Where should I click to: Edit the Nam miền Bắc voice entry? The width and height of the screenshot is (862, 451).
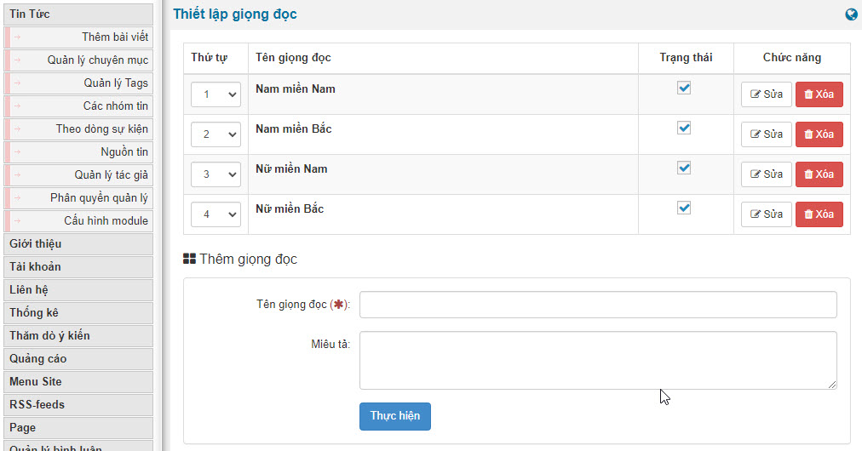tap(767, 134)
